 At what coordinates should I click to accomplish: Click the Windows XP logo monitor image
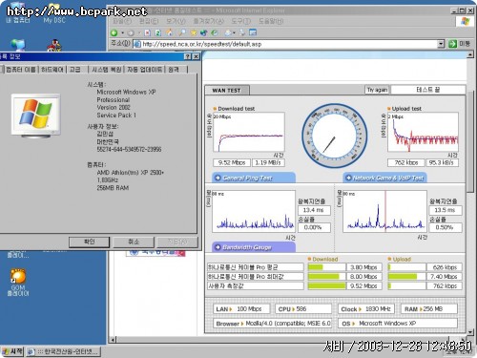pos(35,116)
